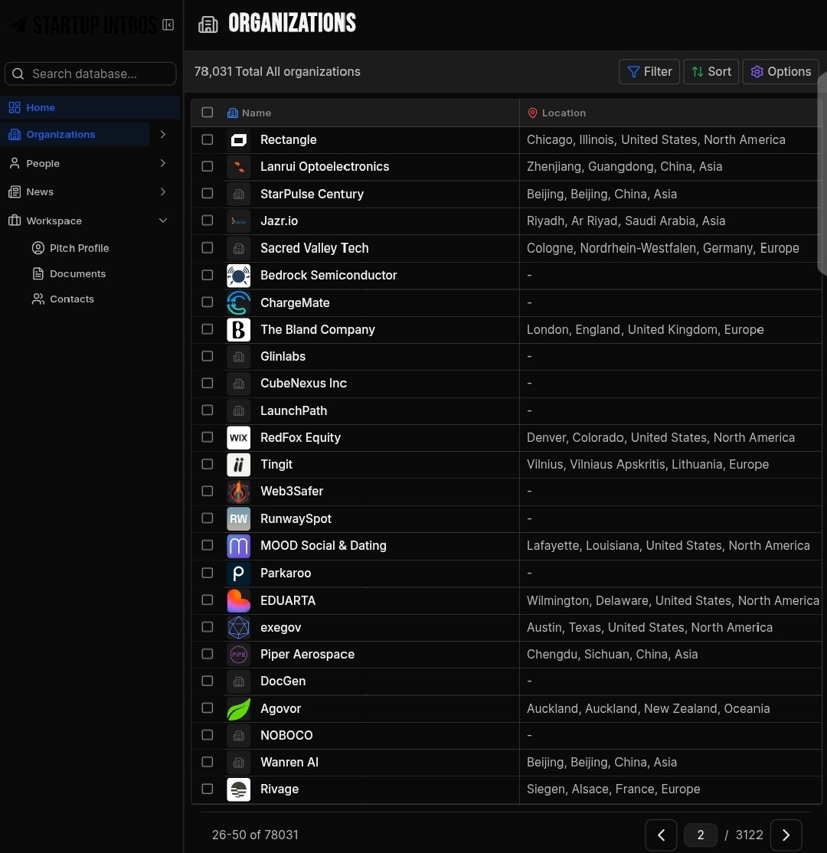
Task: Click the Piper Aerospace logo
Action: (x=238, y=654)
